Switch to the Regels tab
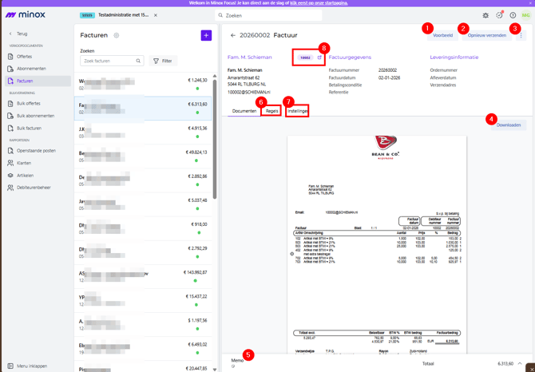Viewport: 535px width, 372px height. (272, 111)
